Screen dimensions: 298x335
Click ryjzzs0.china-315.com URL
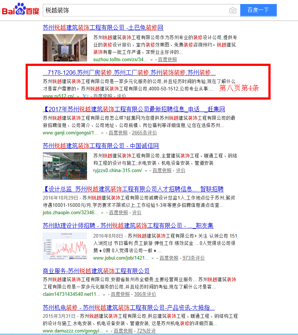coord(117,170)
